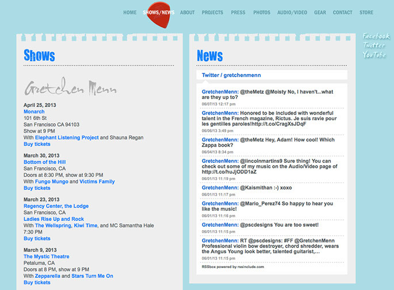Select the SHOWS/NEWS tab on guitar pick
Screen dimensions: 394x290
(x=159, y=13)
